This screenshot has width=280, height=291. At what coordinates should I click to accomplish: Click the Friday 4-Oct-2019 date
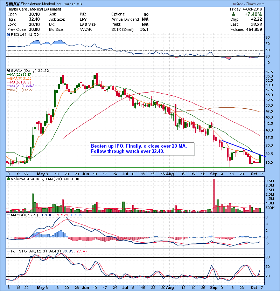(246, 9)
